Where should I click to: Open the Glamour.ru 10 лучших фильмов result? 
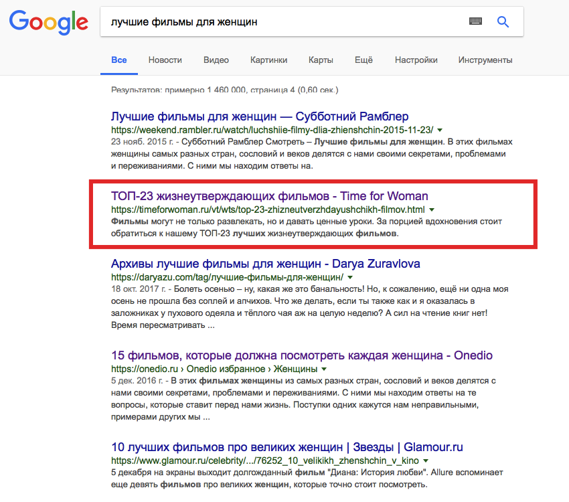coord(287,447)
